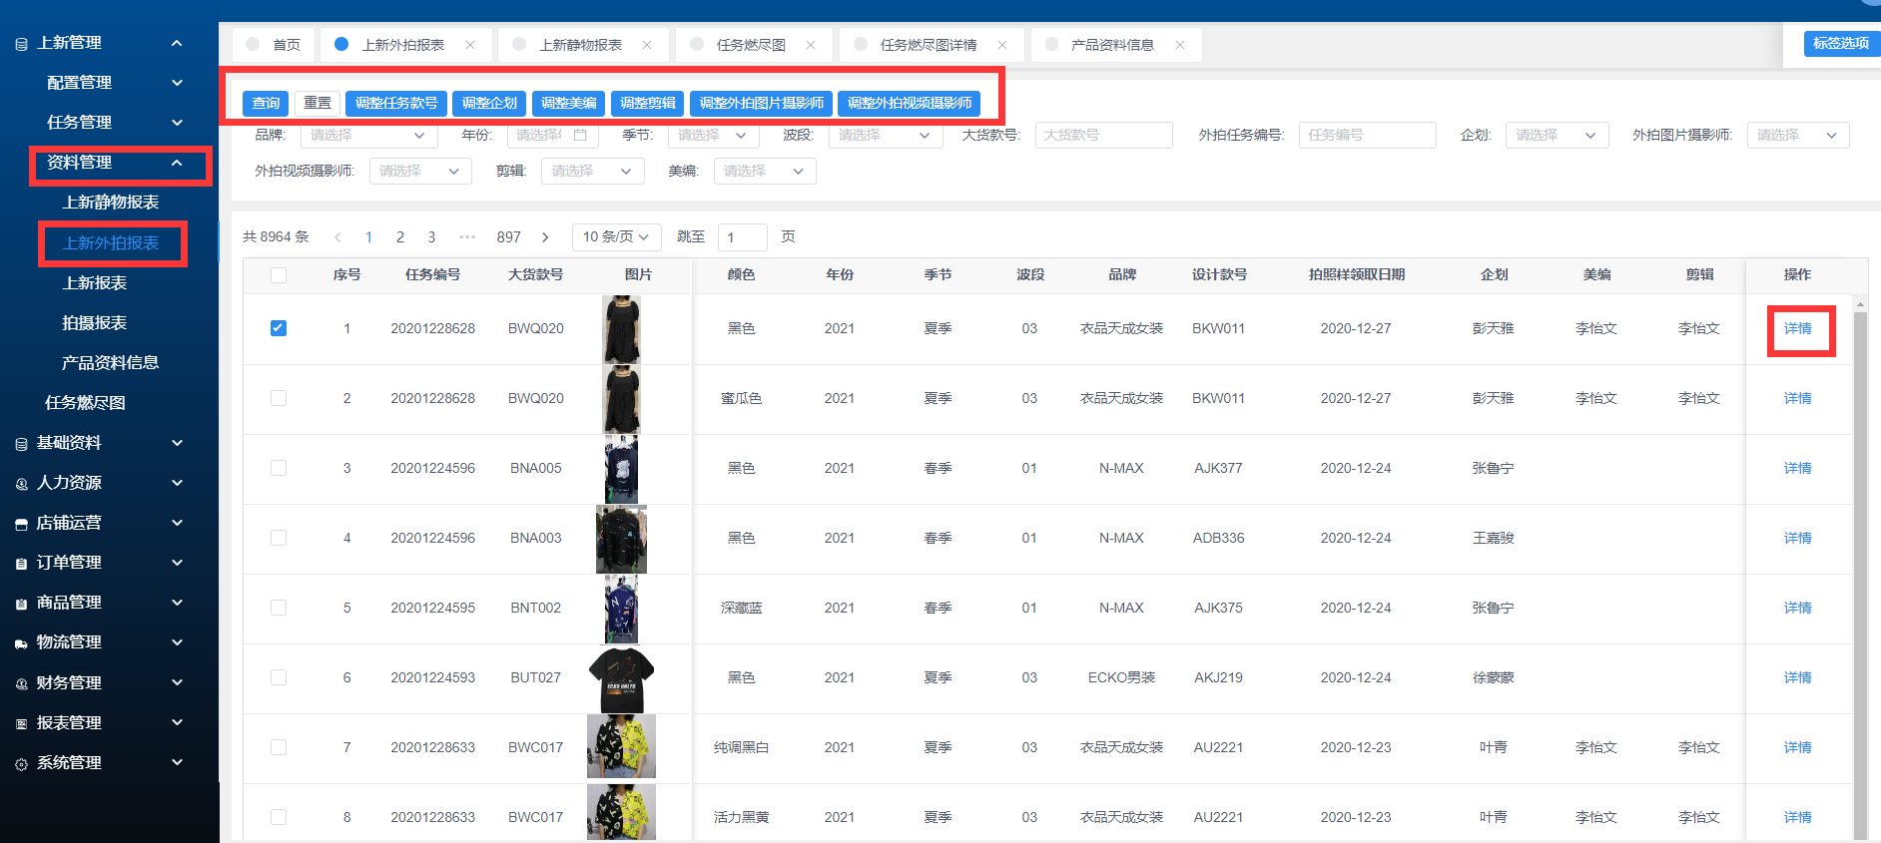The image size is (1881, 843).
Task: Click the 查询 button
Action: coord(266,103)
